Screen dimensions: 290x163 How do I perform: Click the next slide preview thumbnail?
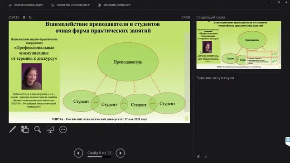pos(239,45)
